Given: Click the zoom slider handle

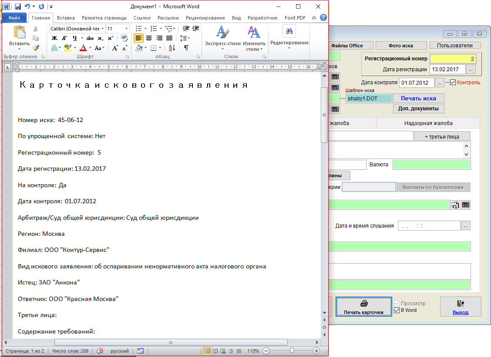Looking at the screenshot, I should click(292, 351).
